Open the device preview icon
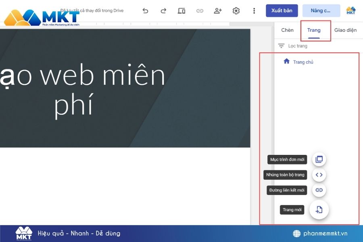This screenshot has width=363, height=242. [x=181, y=10]
